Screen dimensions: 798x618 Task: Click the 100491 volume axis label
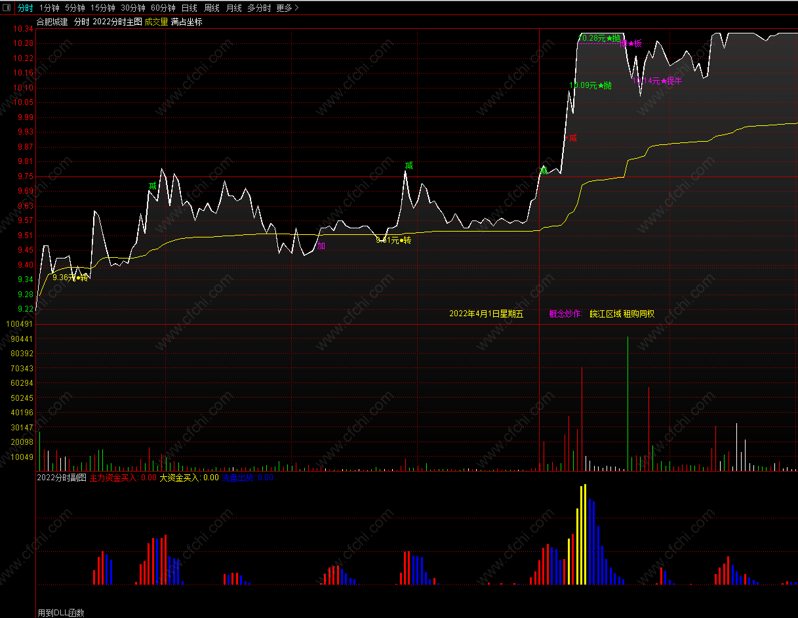pyautogui.click(x=19, y=324)
